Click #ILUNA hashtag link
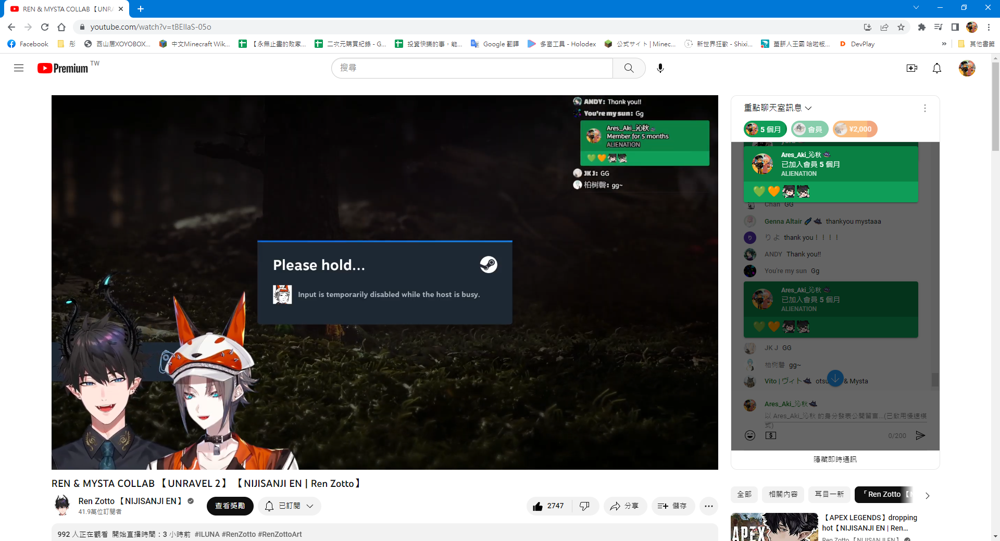This screenshot has height=541, width=1000. tap(207, 534)
